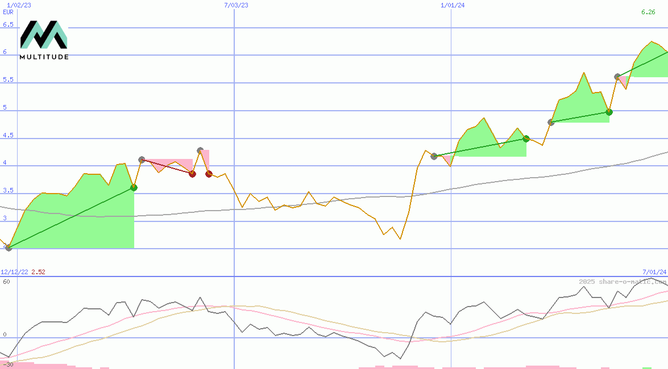
Task: Click the second red marker after the 4.3 peak
Action: (209, 174)
